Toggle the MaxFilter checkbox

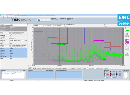pyautogui.click(x=70, y=68)
